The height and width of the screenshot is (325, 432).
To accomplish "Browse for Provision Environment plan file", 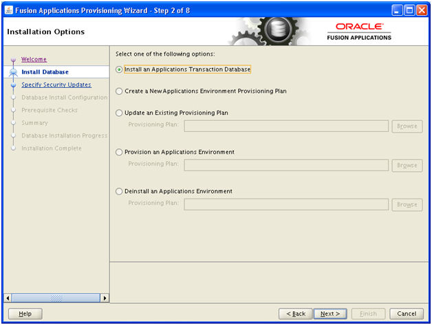I will 407,166.
